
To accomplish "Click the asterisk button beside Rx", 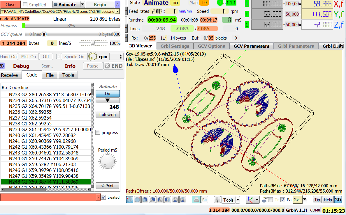I will tap(126, 38).
